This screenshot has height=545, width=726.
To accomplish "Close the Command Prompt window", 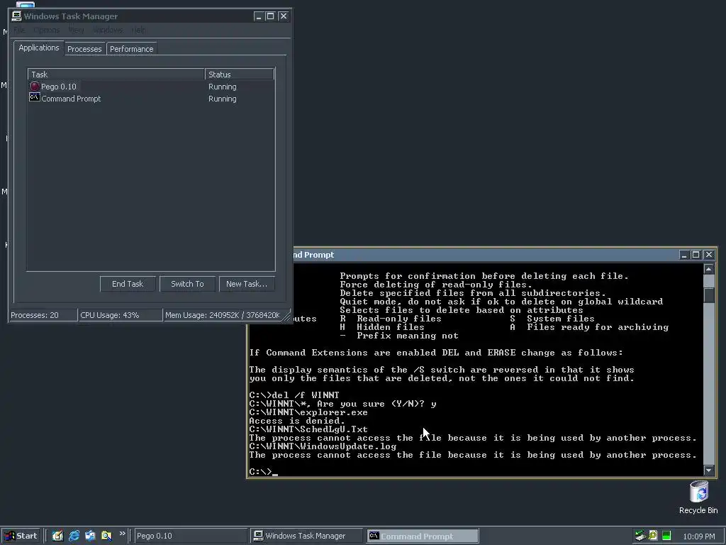I will click(x=708, y=255).
